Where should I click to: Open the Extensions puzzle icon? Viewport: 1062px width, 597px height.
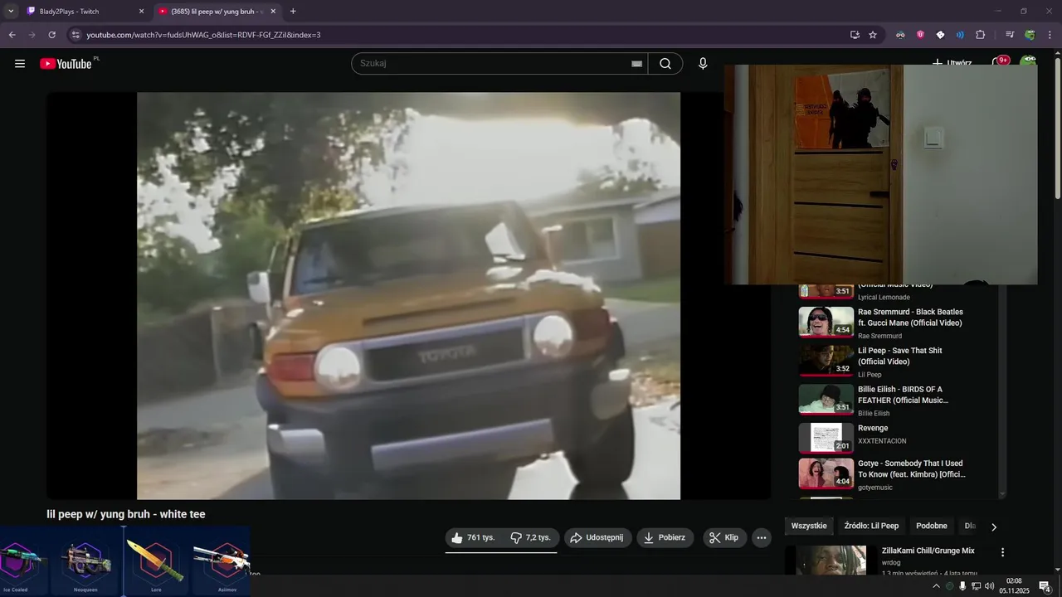click(980, 35)
